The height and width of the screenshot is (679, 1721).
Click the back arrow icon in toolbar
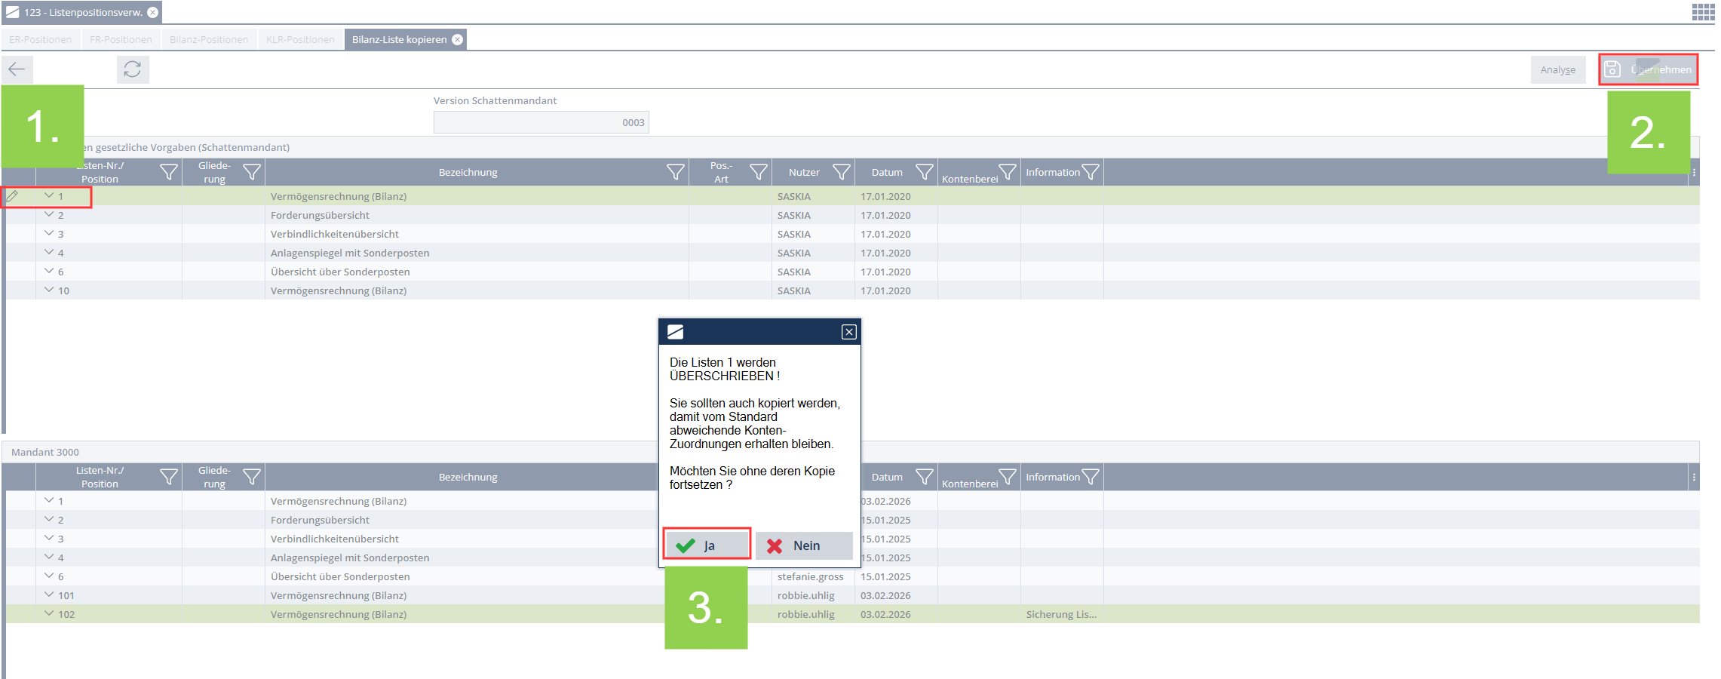17,69
